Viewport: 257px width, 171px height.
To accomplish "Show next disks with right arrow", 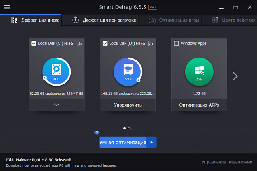I will pos(235,76).
